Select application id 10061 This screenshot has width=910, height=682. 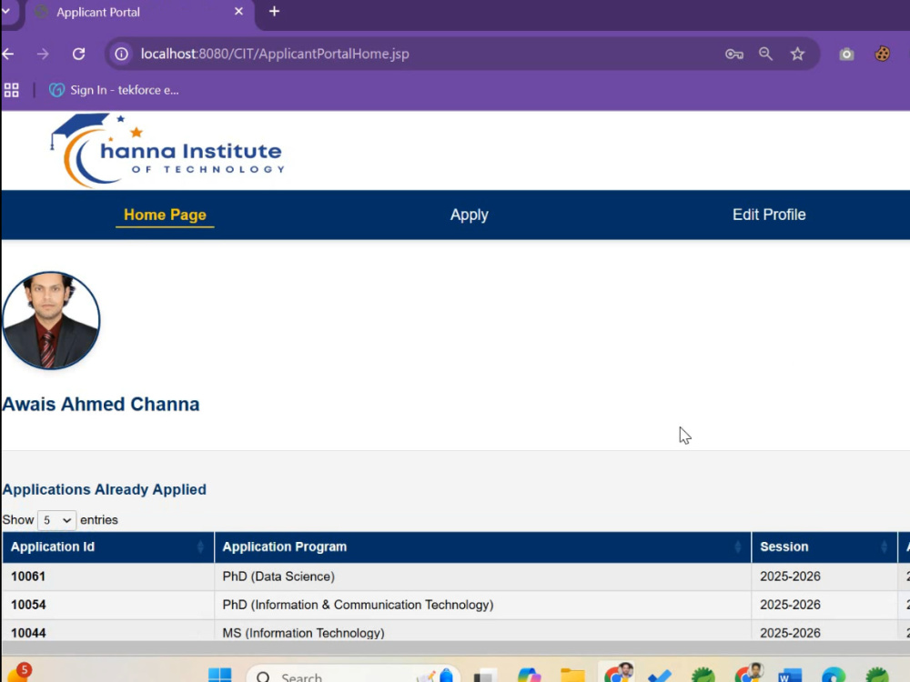[x=28, y=577]
